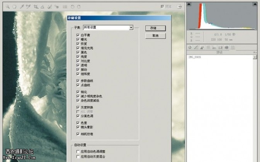This screenshot has height=162, width=260.
Task: Uncheck the 白平衡 checkbox
Action: 78,35
